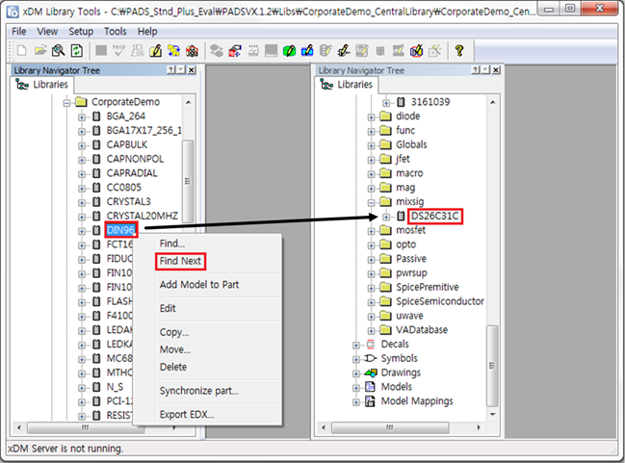625x463 pixels.
Task: Click right panel vertical scrollbar thumb
Action: 492,366
